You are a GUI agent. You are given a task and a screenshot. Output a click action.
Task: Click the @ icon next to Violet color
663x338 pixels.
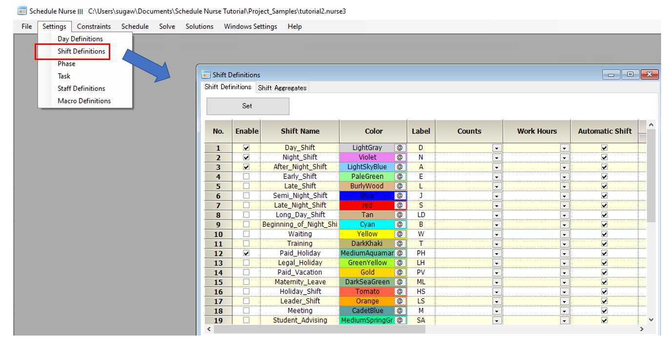[400, 158]
